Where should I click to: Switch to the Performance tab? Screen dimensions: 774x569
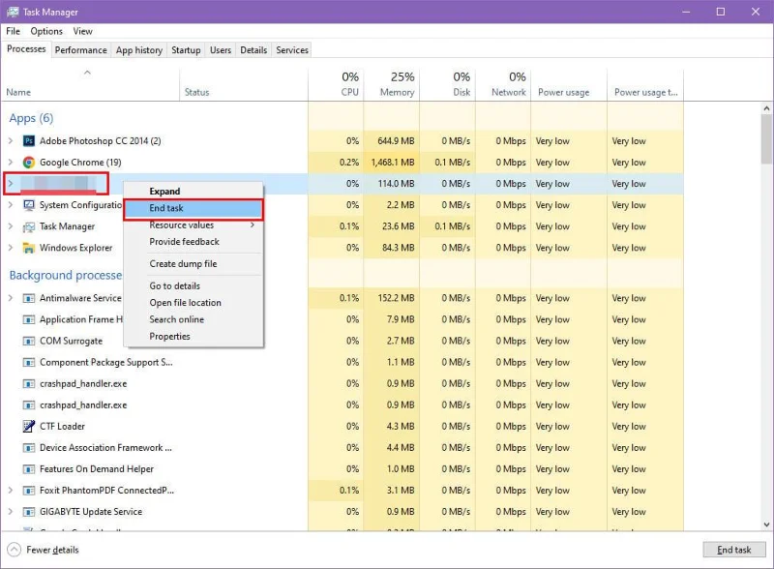[80, 50]
